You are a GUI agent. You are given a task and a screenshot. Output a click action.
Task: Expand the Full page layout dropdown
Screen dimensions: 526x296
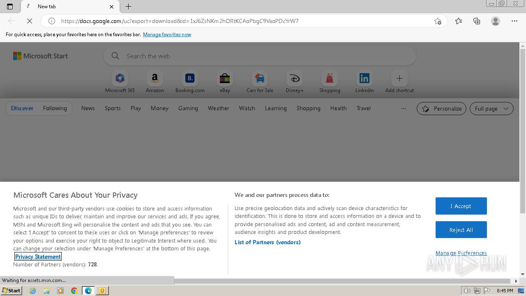(x=491, y=109)
